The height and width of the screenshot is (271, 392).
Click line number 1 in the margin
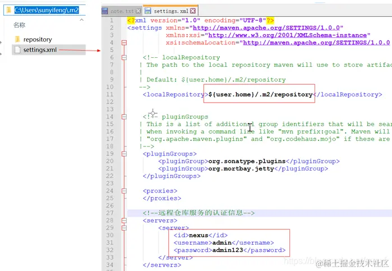pos(112,20)
